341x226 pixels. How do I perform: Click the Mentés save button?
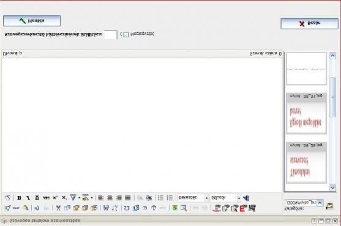tap(32, 21)
